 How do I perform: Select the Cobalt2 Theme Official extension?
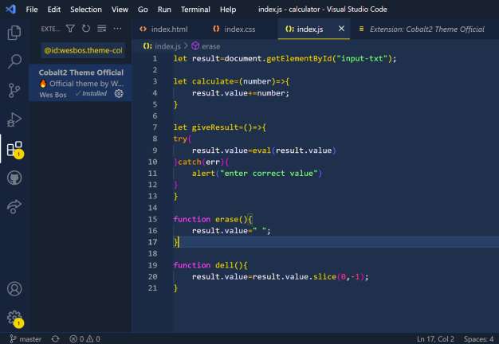[x=81, y=83]
